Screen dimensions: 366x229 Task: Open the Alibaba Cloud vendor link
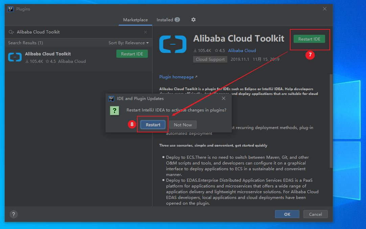click(x=242, y=51)
